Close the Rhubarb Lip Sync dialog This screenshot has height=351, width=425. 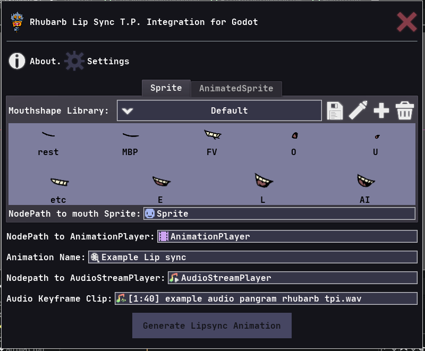click(407, 22)
